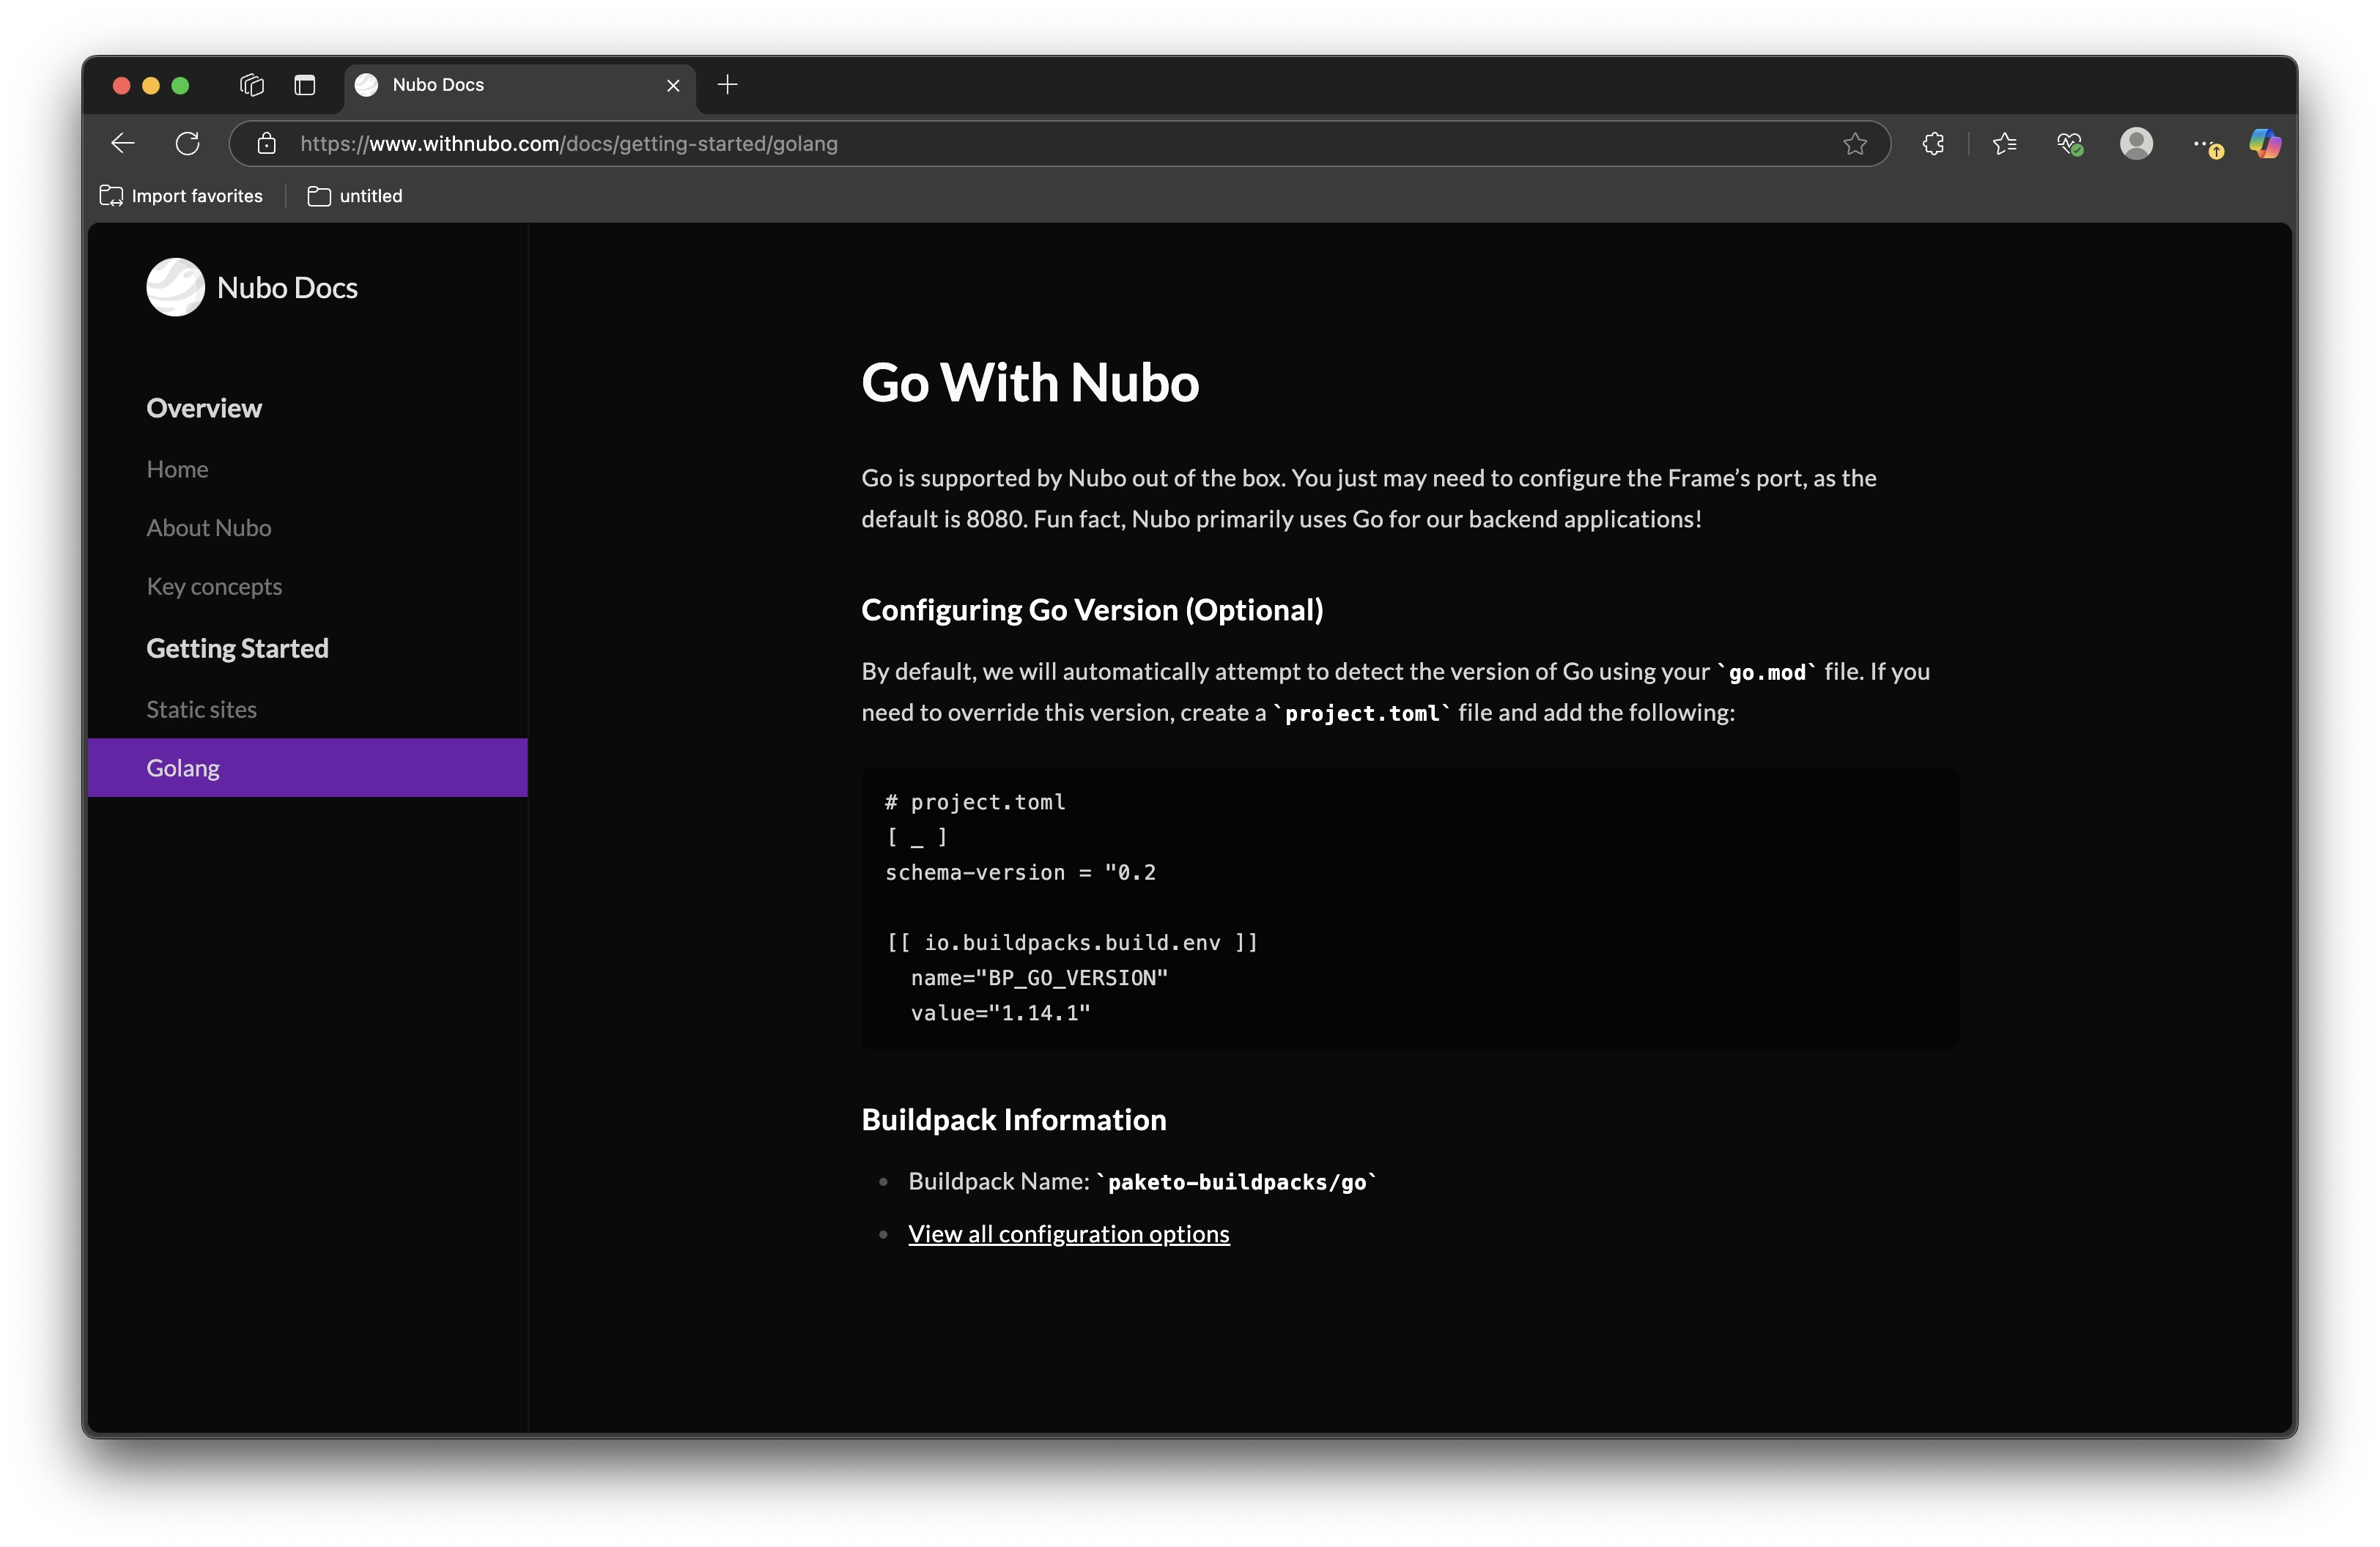Open the untitled favorites folder
Screen dimensions: 2380x1547
pos(355,196)
